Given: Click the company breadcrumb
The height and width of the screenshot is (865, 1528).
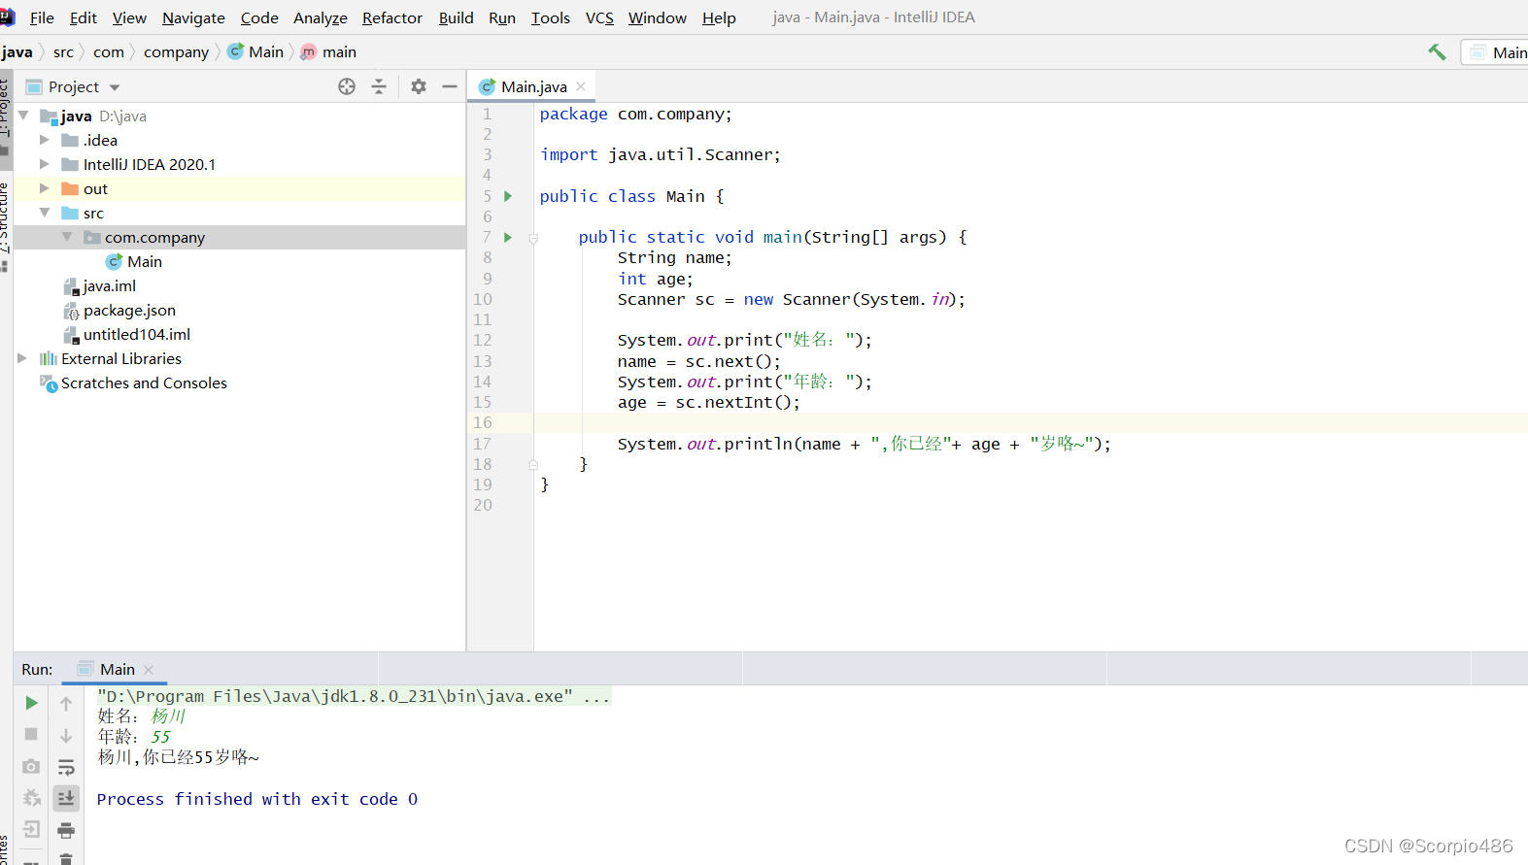Looking at the screenshot, I should 176,52.
